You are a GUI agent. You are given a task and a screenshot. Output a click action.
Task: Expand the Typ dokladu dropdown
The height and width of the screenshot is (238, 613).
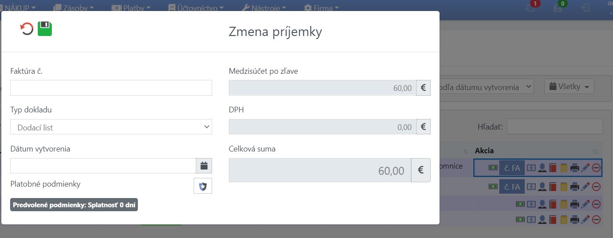tap(111, 127)
